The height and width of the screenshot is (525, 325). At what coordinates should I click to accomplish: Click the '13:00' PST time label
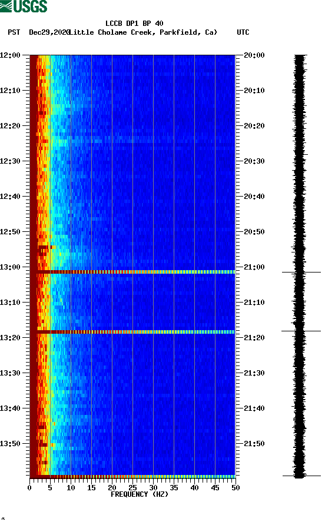pos(11,267)
